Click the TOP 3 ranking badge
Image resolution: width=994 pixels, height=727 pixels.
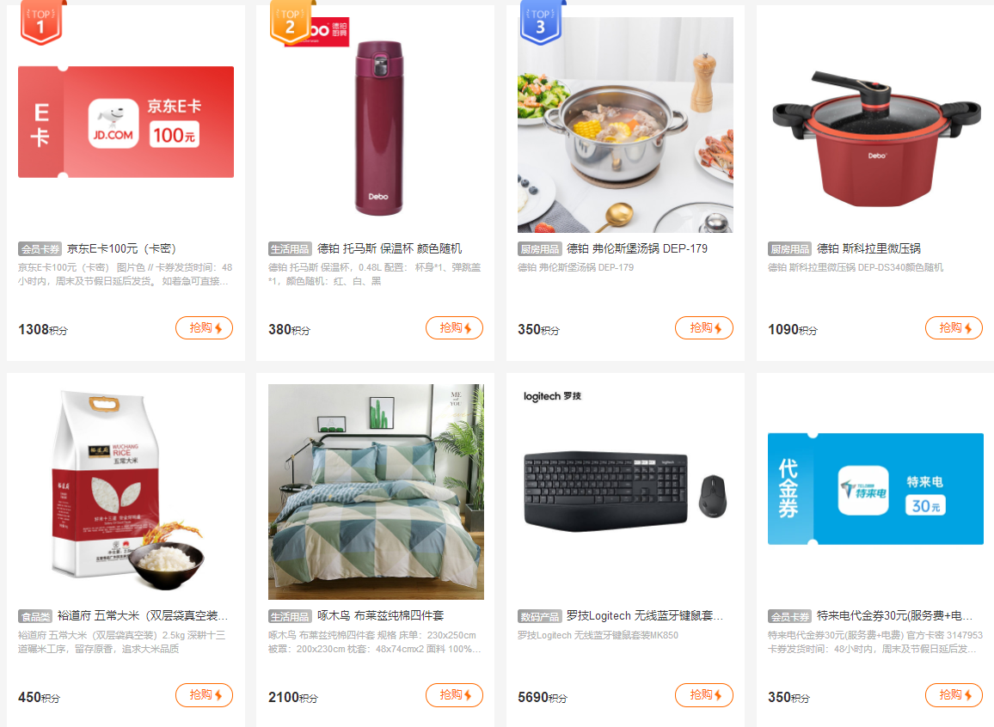[x=540, y=23]
